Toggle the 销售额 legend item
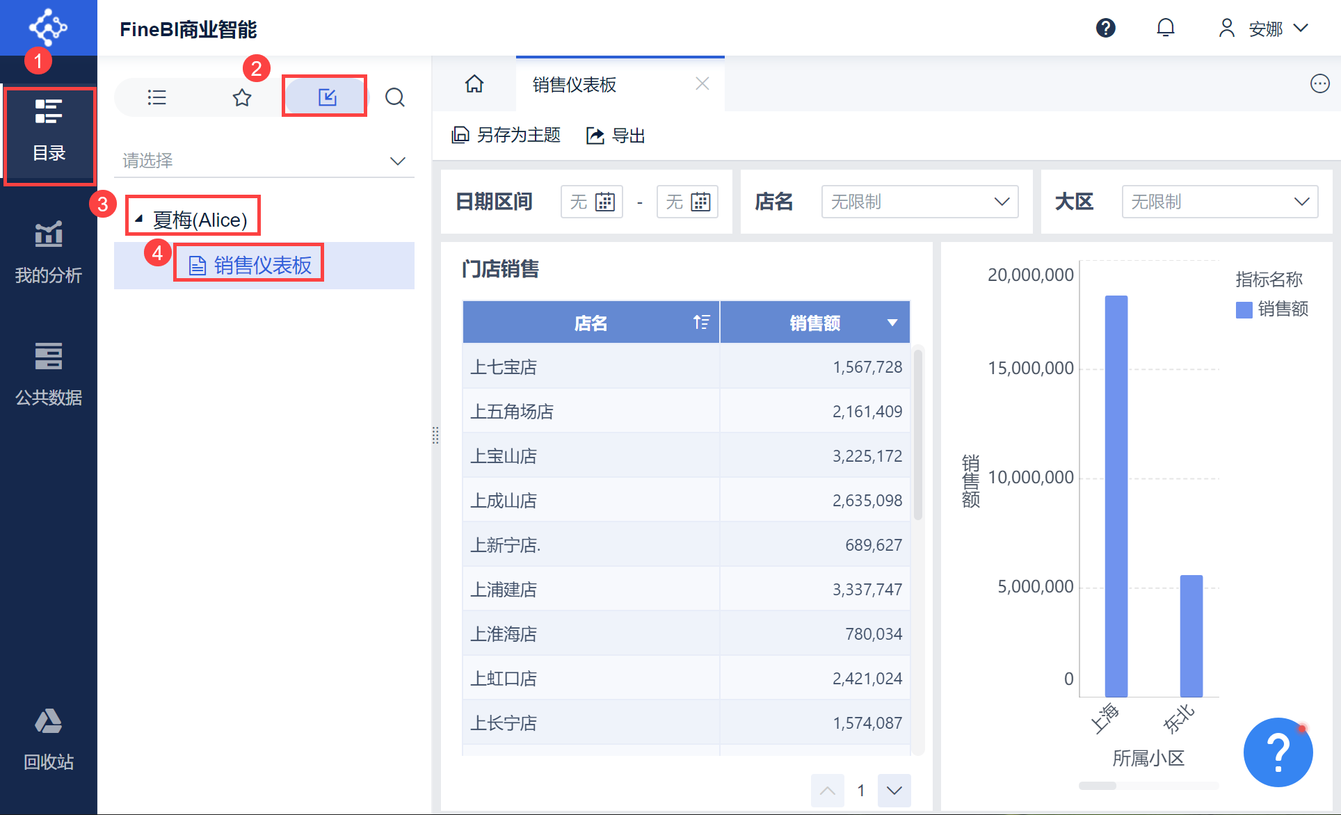 click(x=1272, y=309)
